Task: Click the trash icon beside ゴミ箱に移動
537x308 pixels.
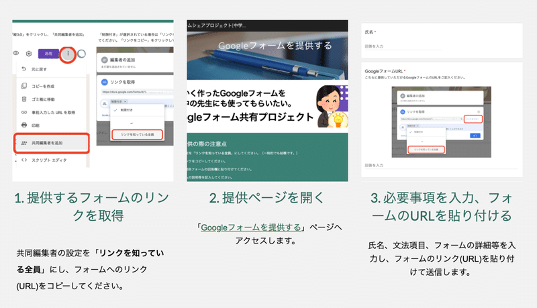Action: 24,99
